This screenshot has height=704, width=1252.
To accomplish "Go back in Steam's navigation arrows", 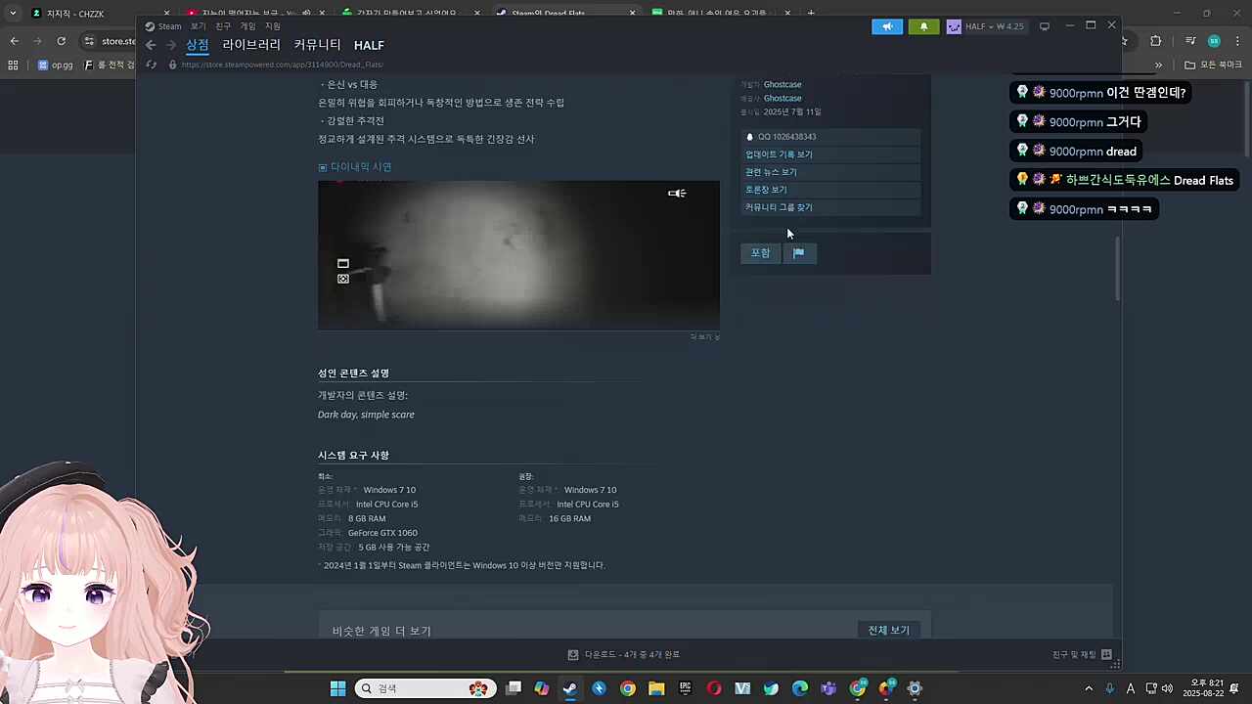I will pyautogui.click(x=151, y=45).
